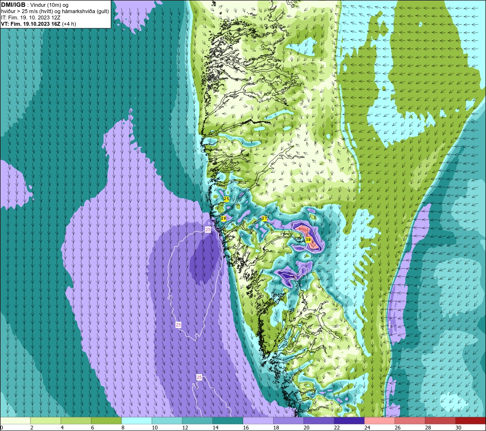Click the darkest purple offshore wind core
The width and height of the screenshot is (486, 431).
click(205, 259)
